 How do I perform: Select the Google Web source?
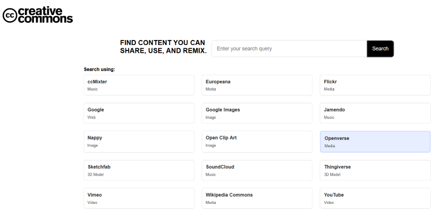click(139, 113)
